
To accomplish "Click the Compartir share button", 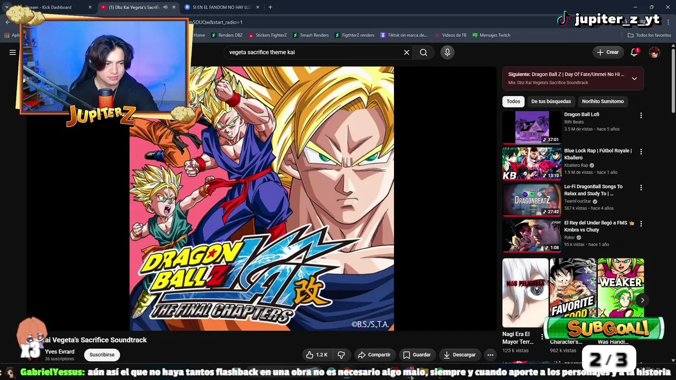I will (374, 355).
